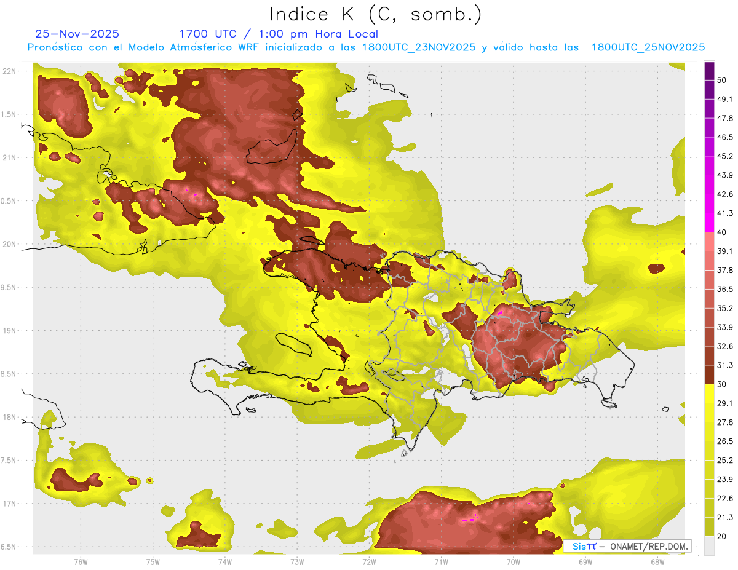Pick the light gray swatch below 20
Image resolution: width=738 pixels, height=570 pixels.
710,546
